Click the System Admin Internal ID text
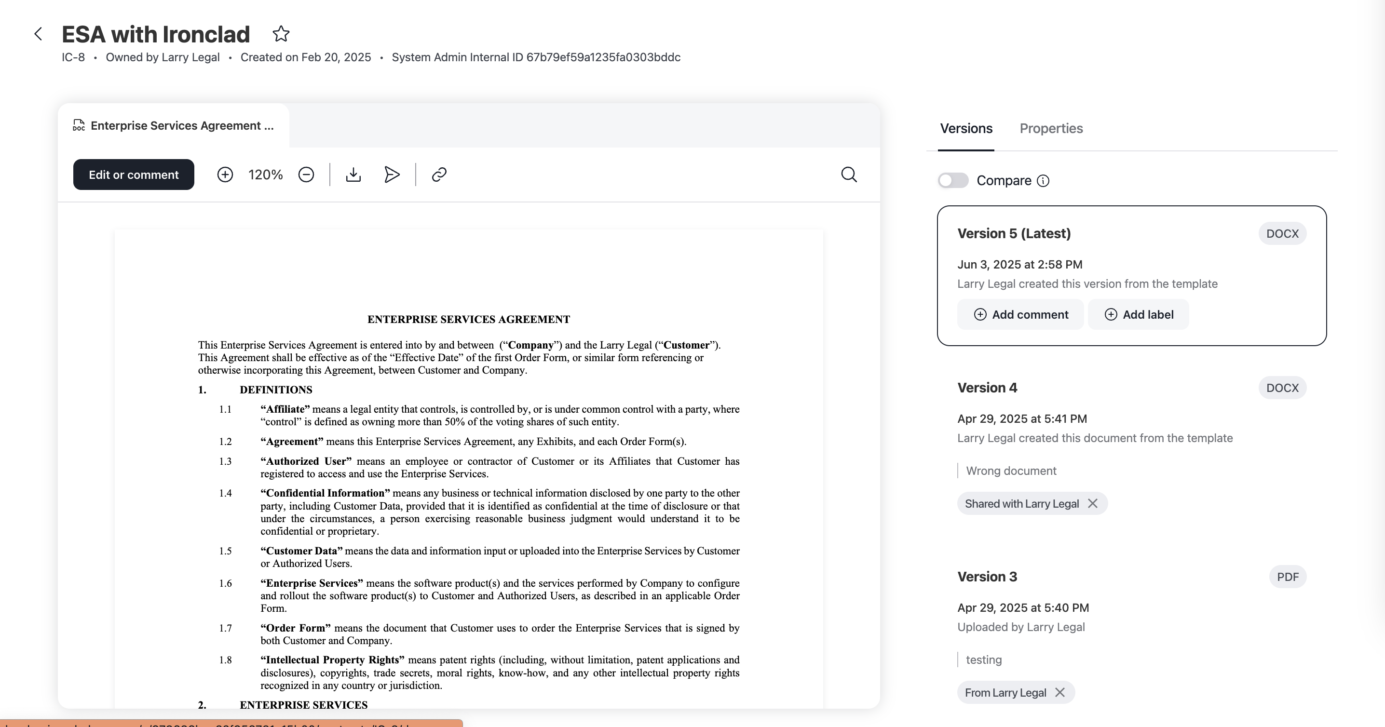This screenshot has width=1385, height=727. click(536, 57)
